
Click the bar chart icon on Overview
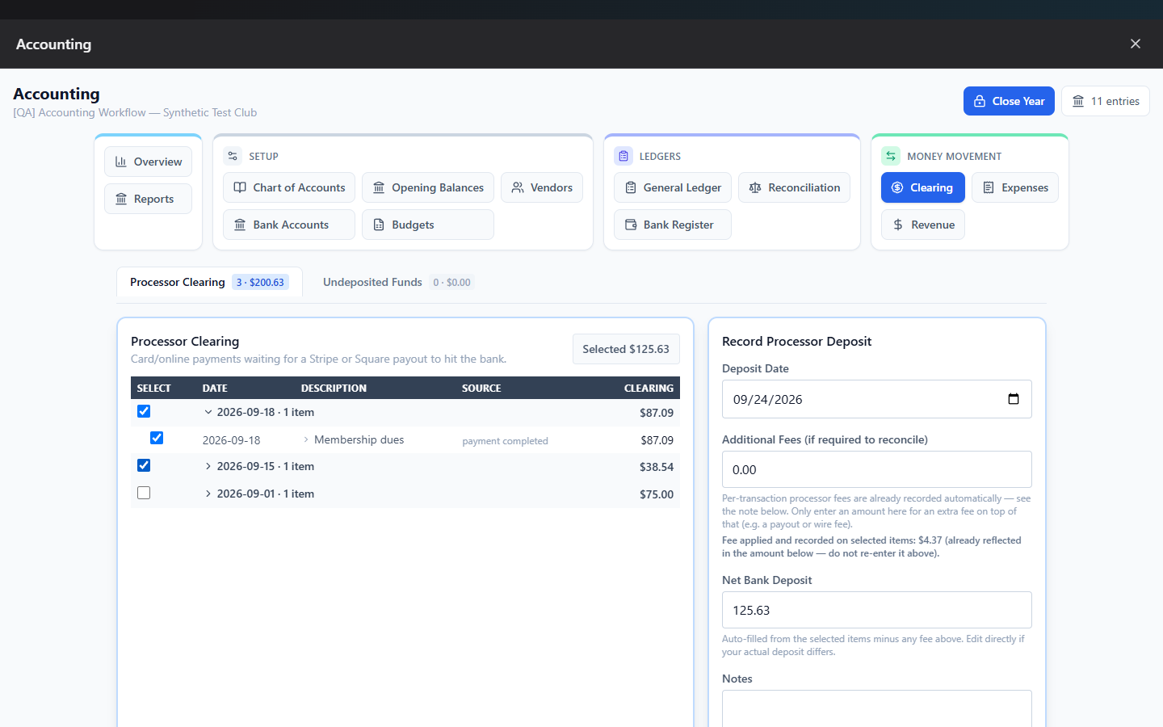[x=121, y=162]
